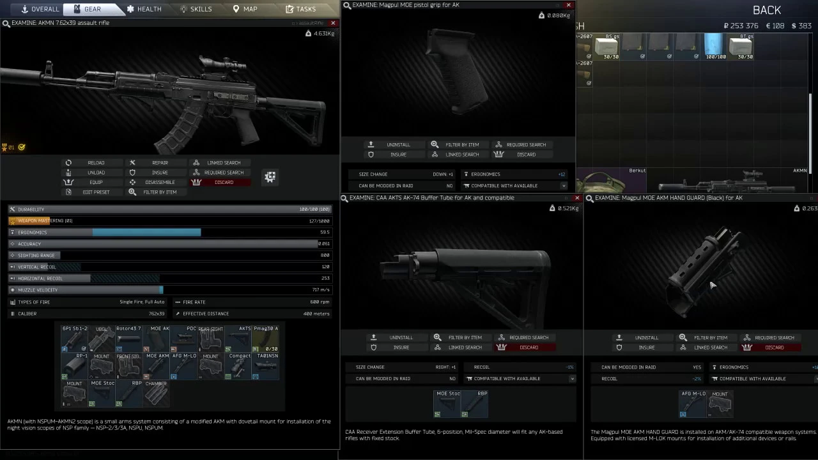Click EQUIP in AKMN window
The height and width of the screenshot is (460, 818).
pyautogui.click(x=91, y=182)
